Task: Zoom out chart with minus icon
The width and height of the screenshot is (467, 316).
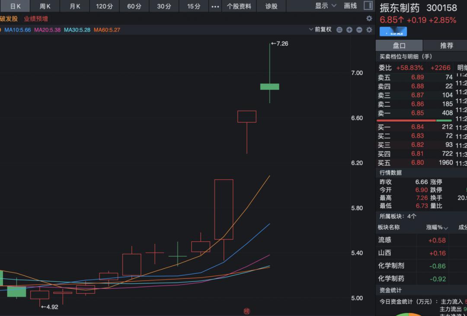Action: point(359,30)
